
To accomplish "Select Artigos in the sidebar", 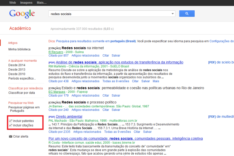I will [13, 43].
